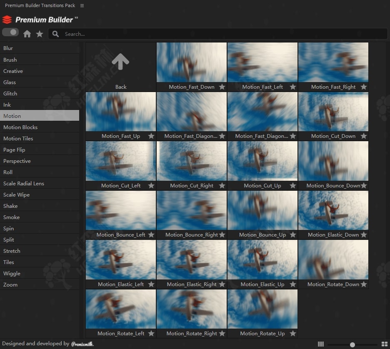Click the Premium Builder stacked-layers logo
Viewport: 390px width, 349px height.
tap(7, 20)
